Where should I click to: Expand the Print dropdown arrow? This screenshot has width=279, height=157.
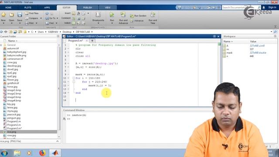tap(37, 23)
